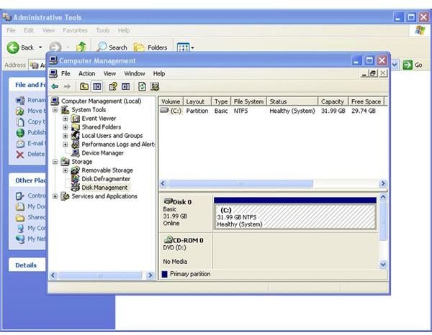432x335 pixels.
Task: Click right arrow of tree pane scrollbar
Action: (150, 275)
